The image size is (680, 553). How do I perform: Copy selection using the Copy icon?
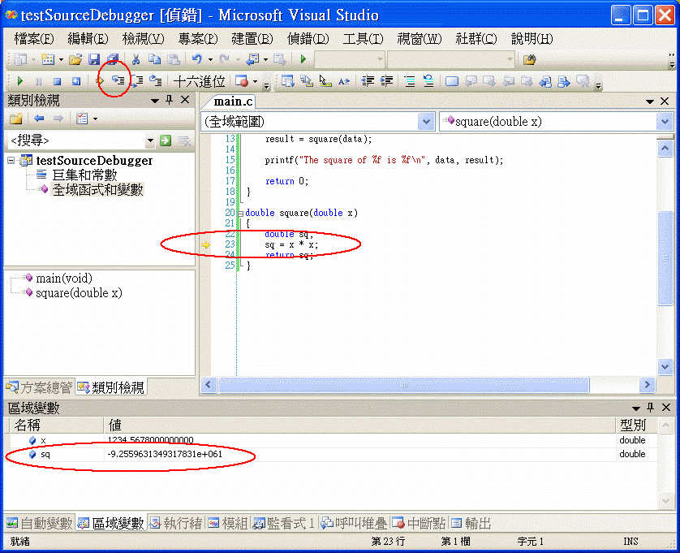click(154, 59)
